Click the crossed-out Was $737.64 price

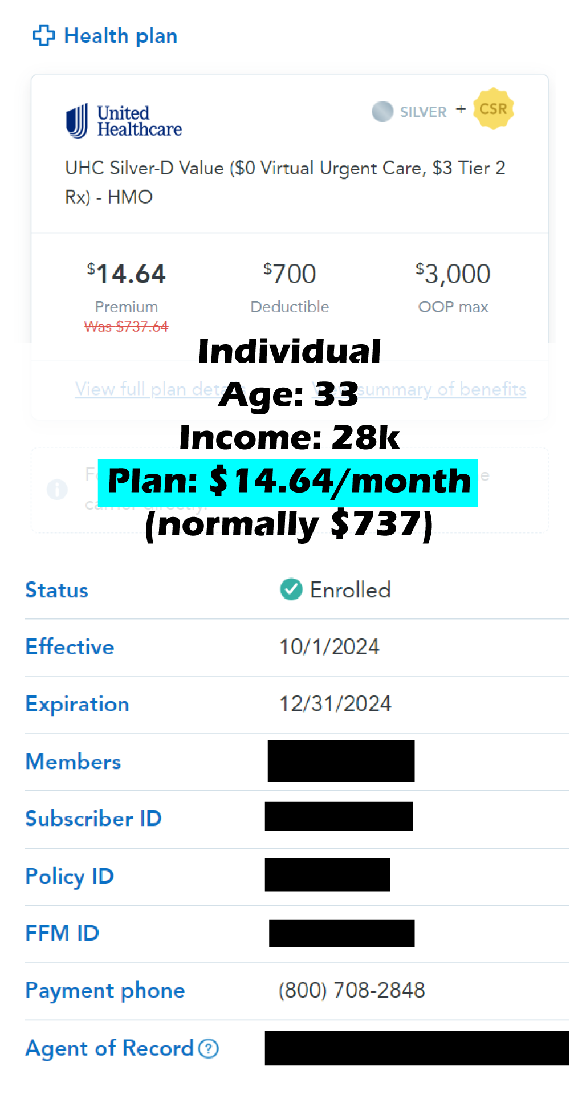point(127,327)
